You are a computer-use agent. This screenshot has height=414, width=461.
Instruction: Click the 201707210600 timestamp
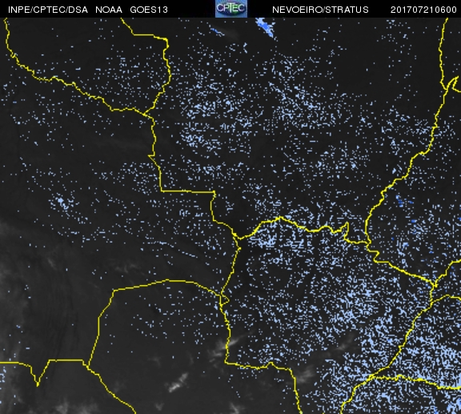(x=423, y=10)
